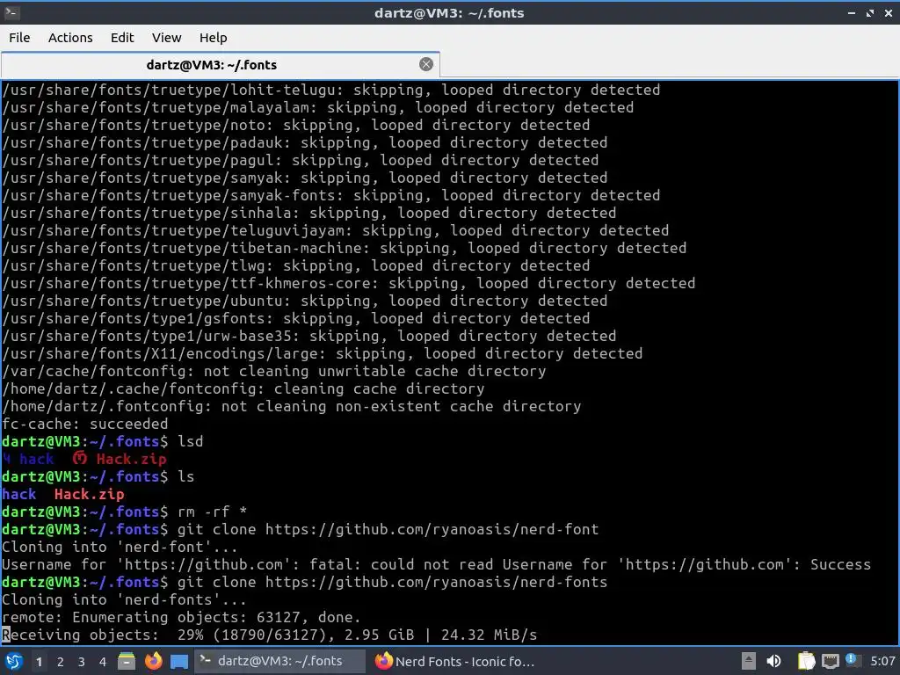
Task: Launch the file manager from the panel
Action: (x=127, y=661)
